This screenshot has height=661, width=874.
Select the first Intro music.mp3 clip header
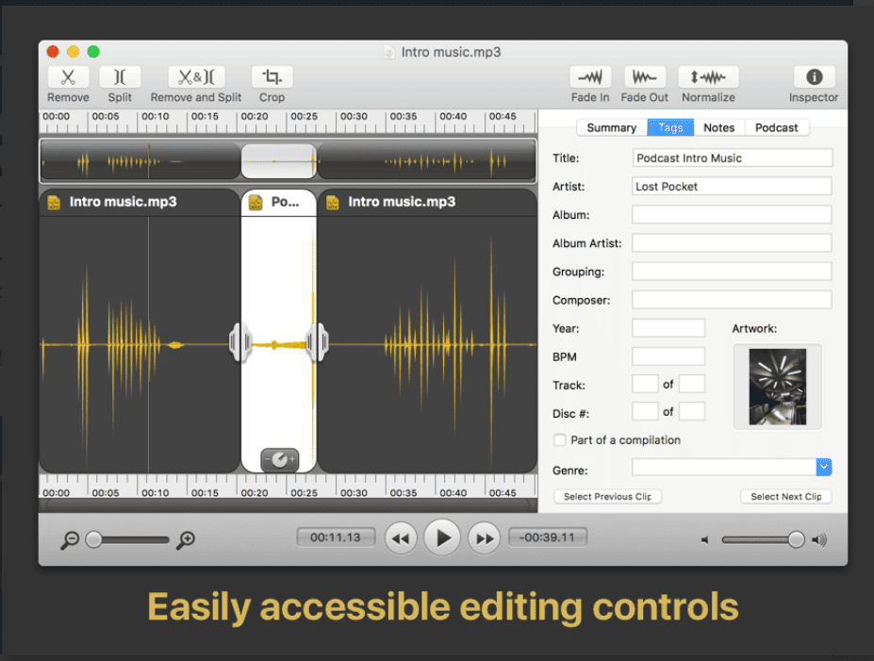(x=140, y=203)
